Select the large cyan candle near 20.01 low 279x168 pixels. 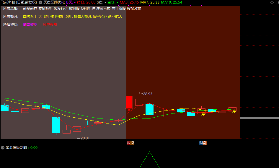click(x=56, y=125)
